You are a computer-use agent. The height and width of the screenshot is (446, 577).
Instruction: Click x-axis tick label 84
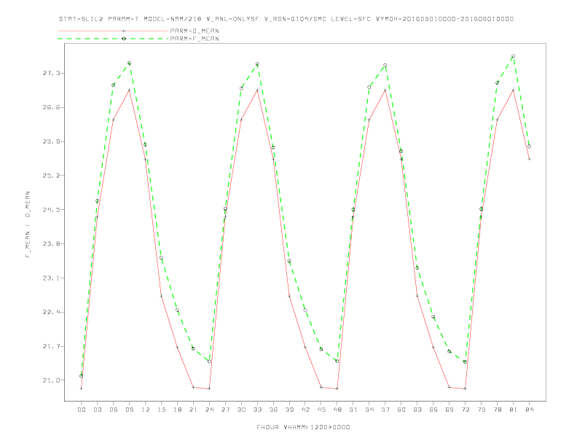click(529, 410)
